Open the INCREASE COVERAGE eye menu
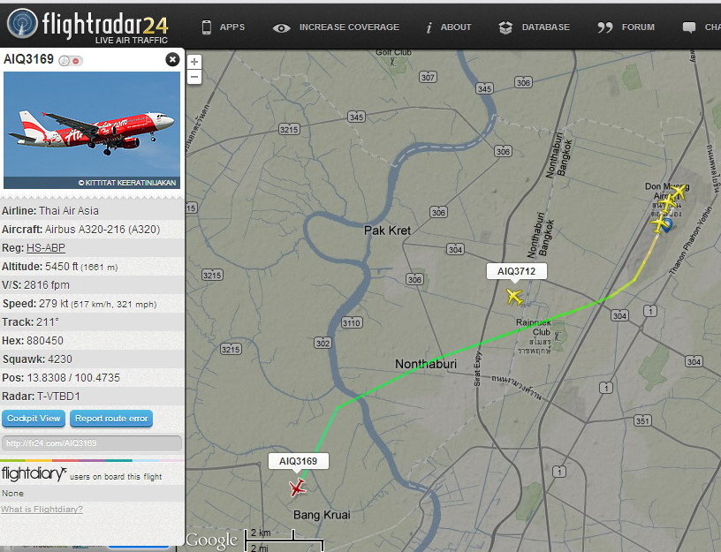Image resolution: width=721 pixels, height=552 pixels. tap(336, 27)
